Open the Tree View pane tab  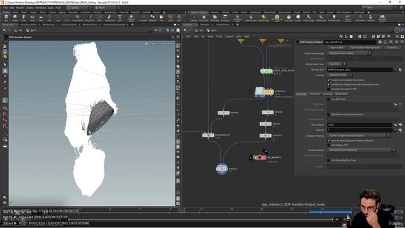pos(204,25)
